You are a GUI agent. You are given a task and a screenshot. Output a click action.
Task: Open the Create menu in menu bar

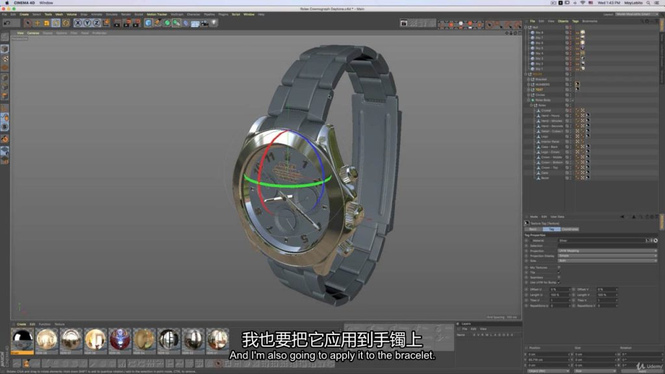coord(24,14)
